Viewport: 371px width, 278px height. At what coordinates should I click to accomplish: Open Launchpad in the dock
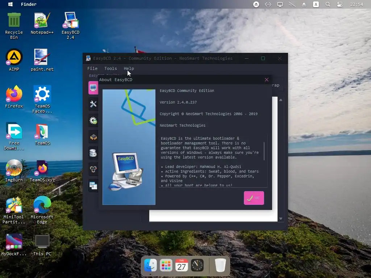(166, 265)
